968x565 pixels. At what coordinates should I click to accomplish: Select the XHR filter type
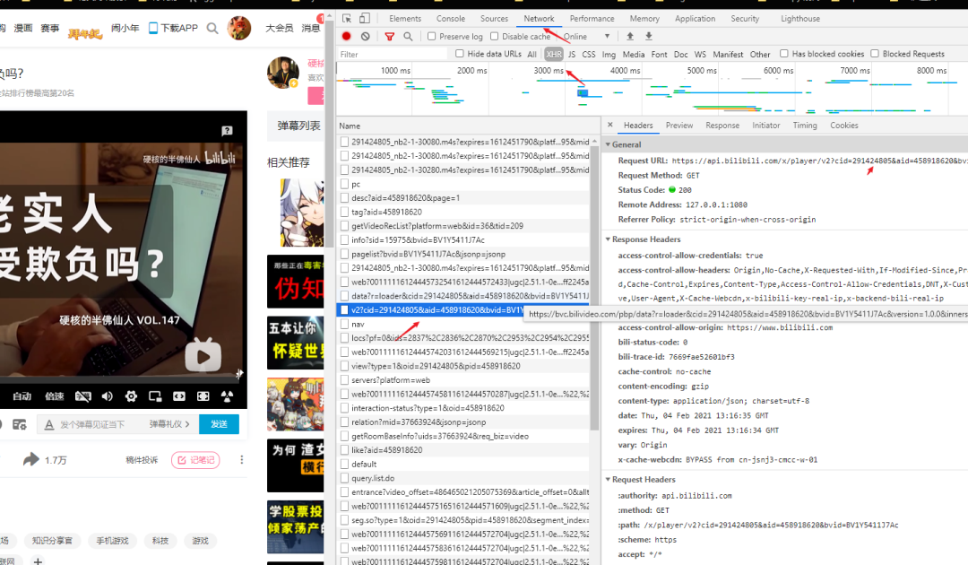click(x=554, y=55)
